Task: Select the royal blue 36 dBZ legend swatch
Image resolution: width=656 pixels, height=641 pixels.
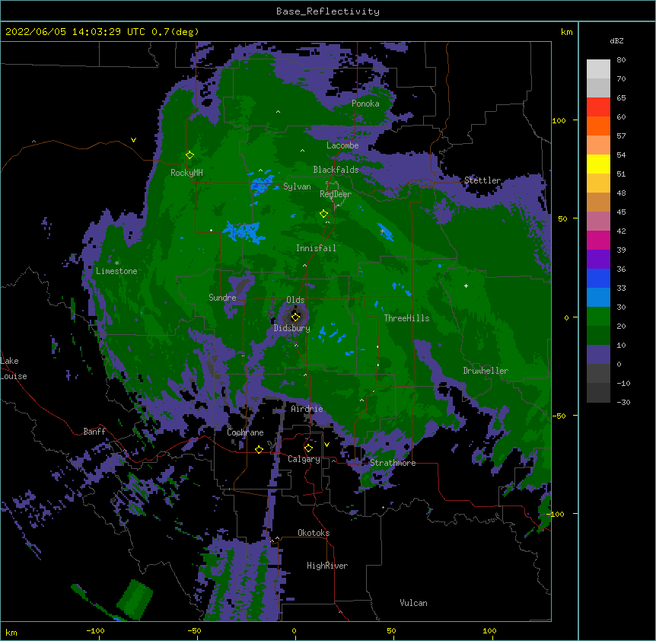Action: tap(598, 278)
